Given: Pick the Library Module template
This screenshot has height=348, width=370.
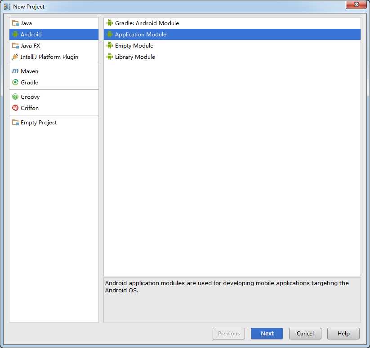Looking at the screenshot, I should (x=232, y=57).
